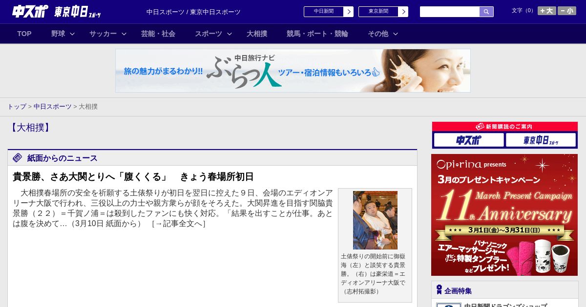Open the その他 menu
Screen dimensions: 586x307
(x=378, y=34)
